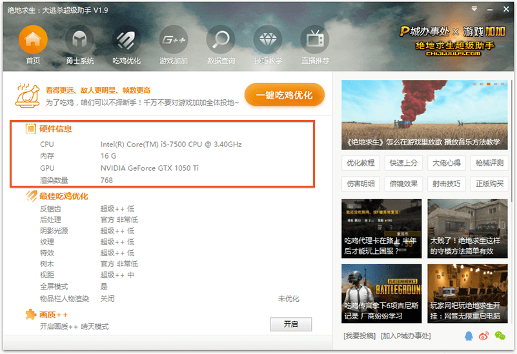Click the 硬件信息 chip icon
The height and width of the screenshot is (354, 517).
[x=31, y=128]
